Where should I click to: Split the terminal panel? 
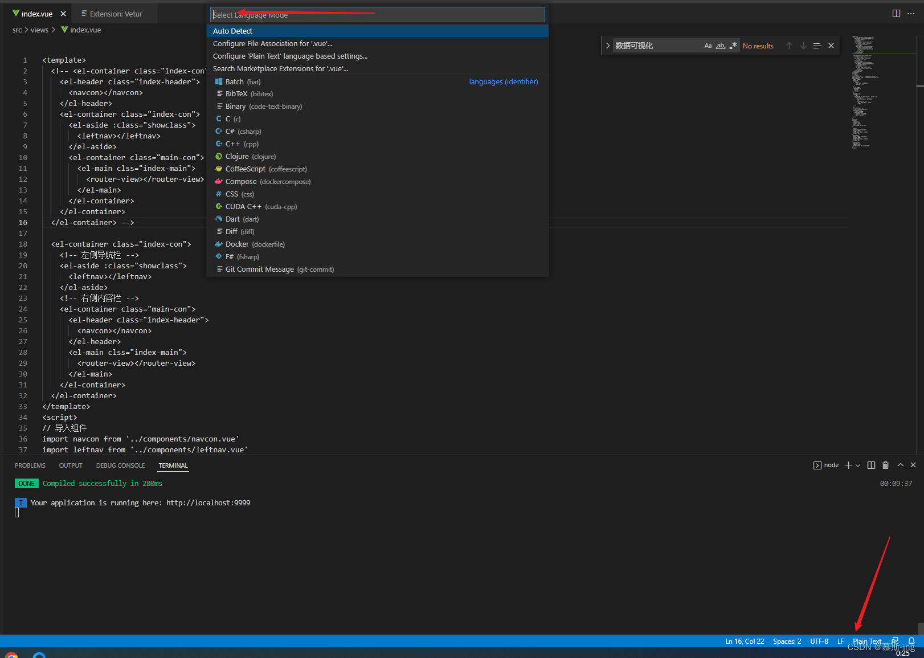871,465
